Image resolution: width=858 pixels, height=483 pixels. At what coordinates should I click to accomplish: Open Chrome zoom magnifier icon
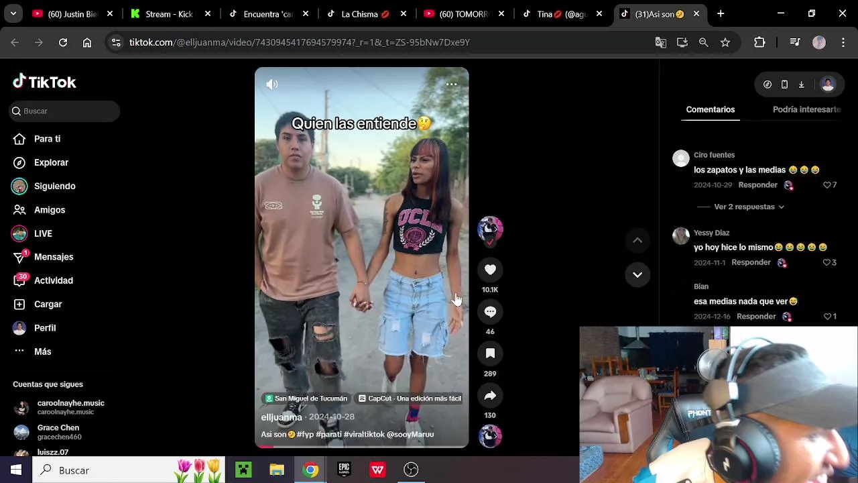pos(703,42)
